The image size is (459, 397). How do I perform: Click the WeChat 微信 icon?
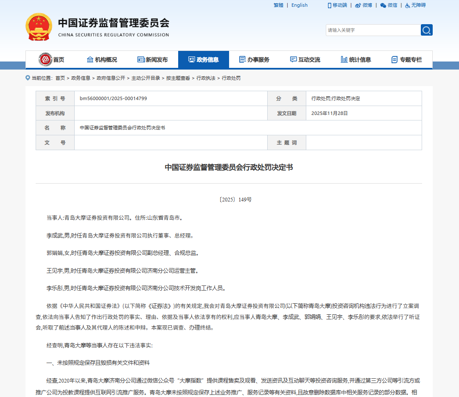pos(383,5)
